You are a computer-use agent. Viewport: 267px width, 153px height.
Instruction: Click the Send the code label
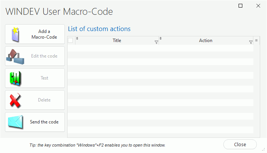44,122
